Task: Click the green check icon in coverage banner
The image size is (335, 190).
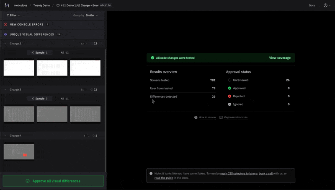Action: (x=152, y=58)
